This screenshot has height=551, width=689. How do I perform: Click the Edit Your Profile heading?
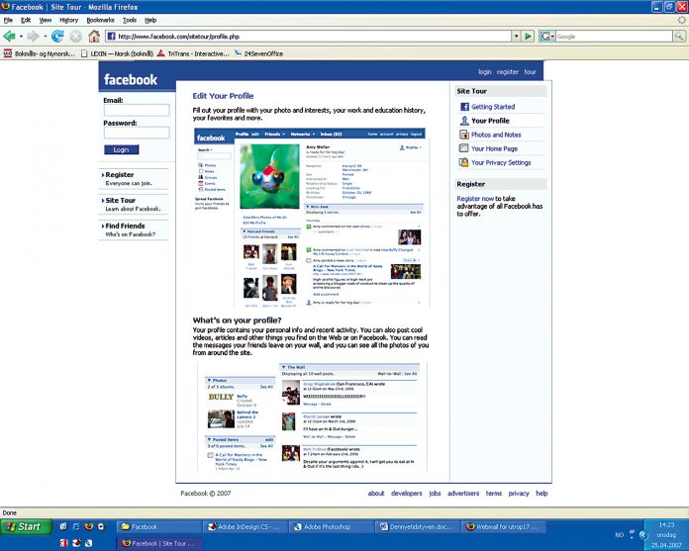tap(223, 96)
